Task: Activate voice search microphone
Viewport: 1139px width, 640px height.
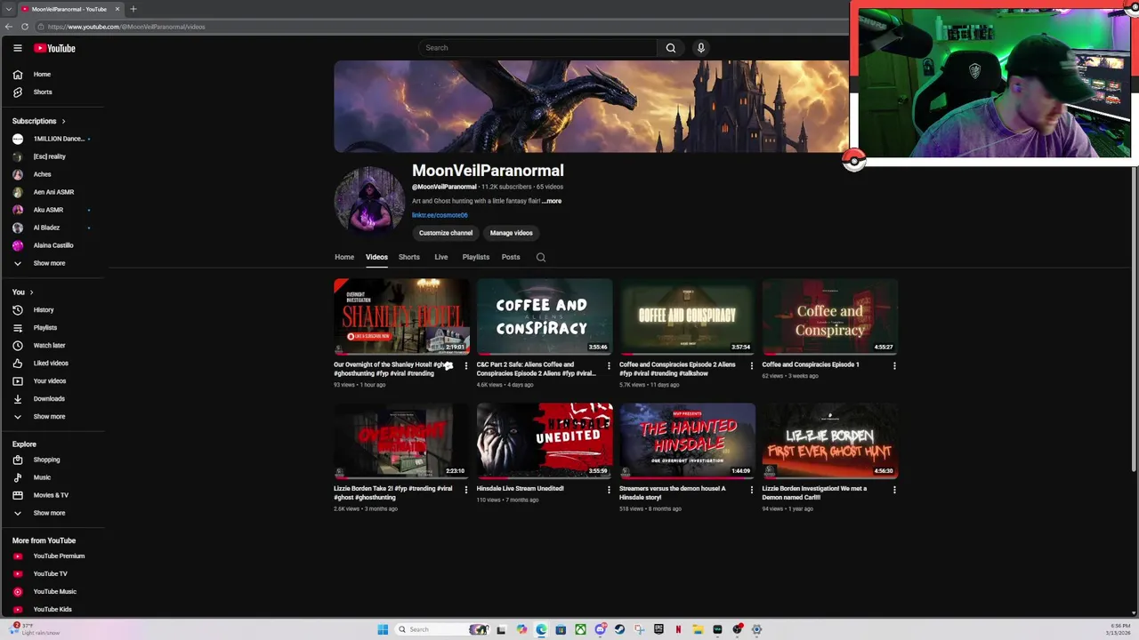Action: click(x=701, y=48)
